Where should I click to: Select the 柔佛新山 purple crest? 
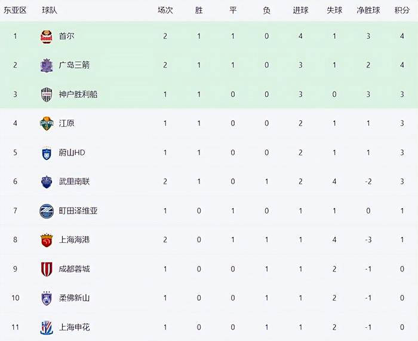47,299
